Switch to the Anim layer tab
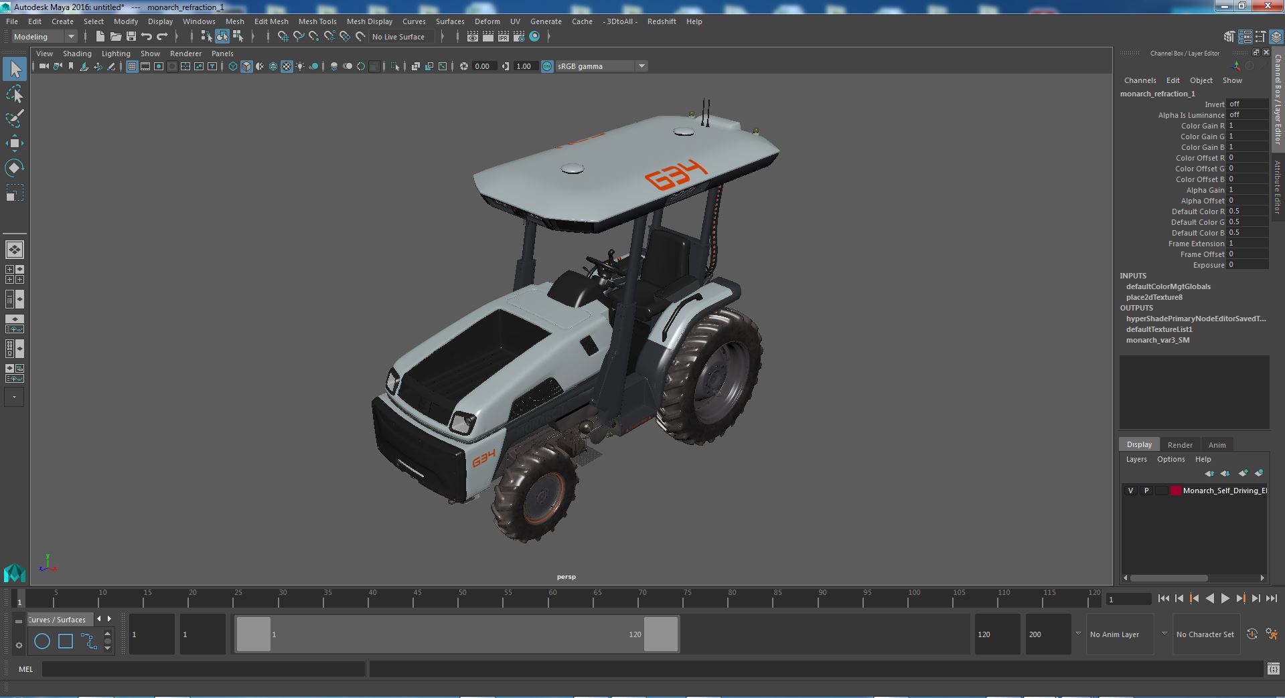1285x698 pixels. pos(1217,445)
